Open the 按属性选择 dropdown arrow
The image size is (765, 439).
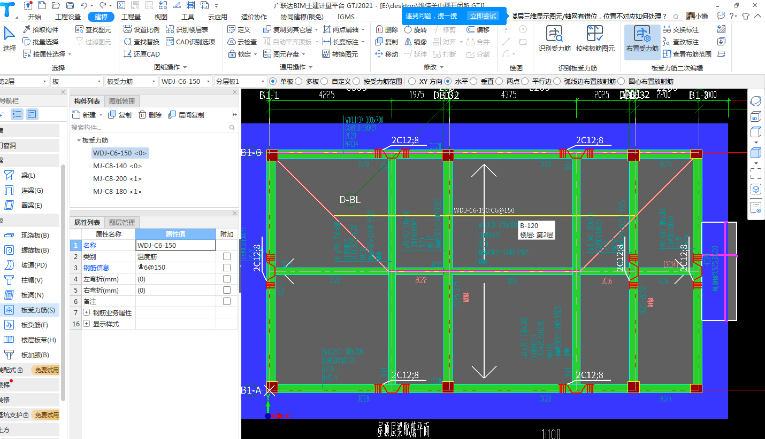(70, 54)
